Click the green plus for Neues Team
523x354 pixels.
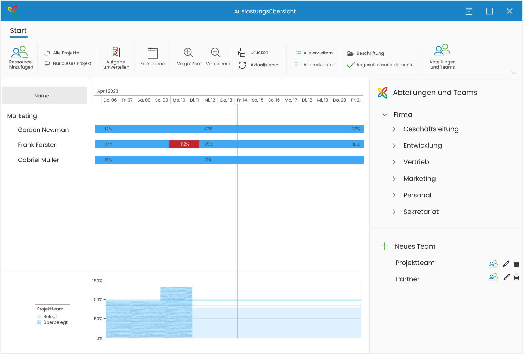tap(384, 246)
